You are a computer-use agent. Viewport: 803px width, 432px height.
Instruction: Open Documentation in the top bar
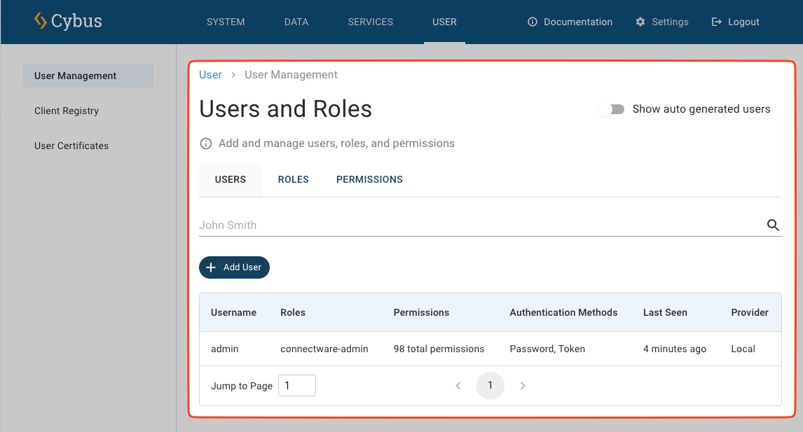tap(570, 22)
